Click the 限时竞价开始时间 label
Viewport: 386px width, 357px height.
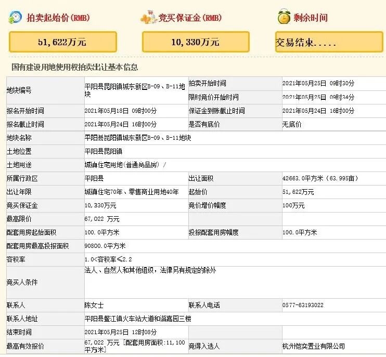[214, 97]
